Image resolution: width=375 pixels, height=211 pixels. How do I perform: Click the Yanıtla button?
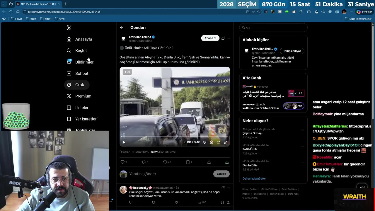pyautogui.click(x=221, y=174)
